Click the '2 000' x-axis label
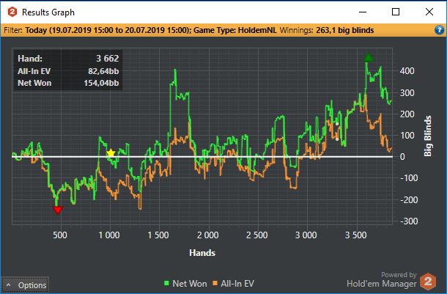The image size is (447, 294). 208,235
